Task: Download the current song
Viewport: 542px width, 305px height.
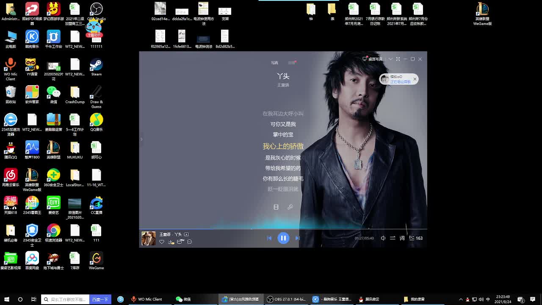Action: click(171, 241)
